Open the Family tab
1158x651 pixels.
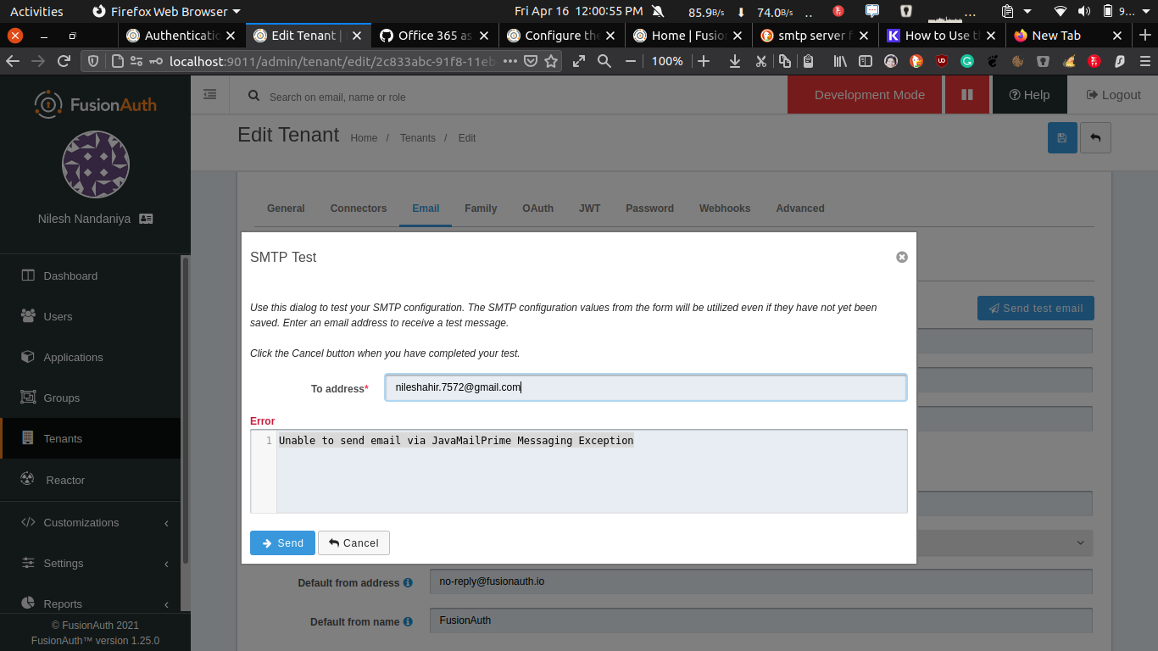[x=481, y=209]
